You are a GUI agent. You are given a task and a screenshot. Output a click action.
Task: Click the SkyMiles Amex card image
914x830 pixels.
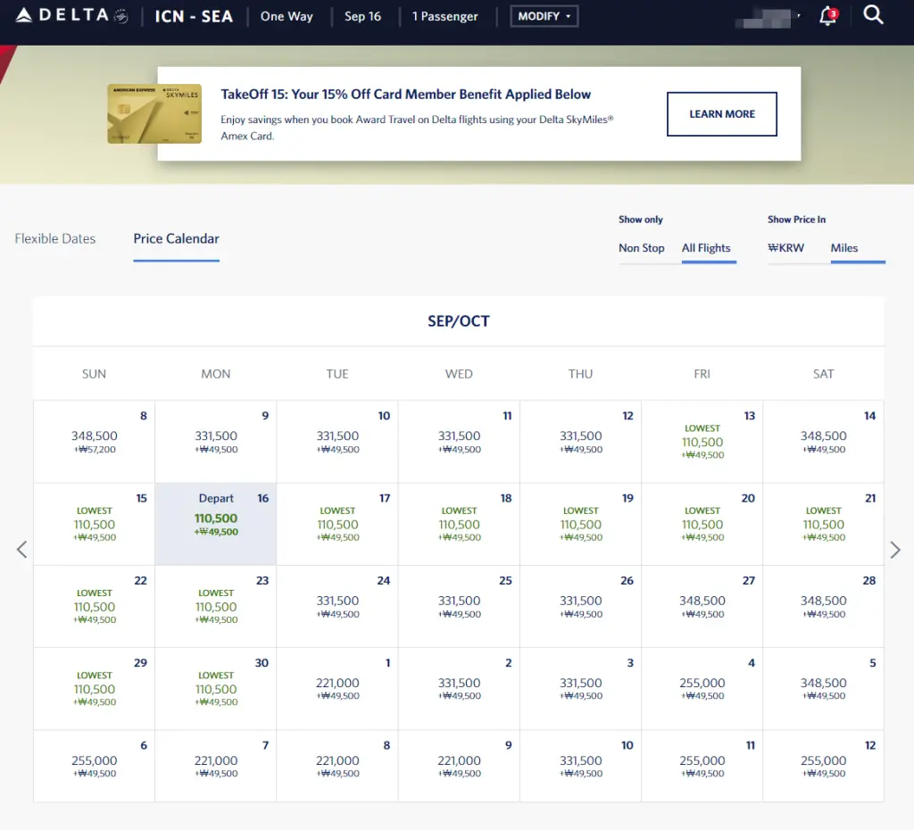[x=154, y=113]
